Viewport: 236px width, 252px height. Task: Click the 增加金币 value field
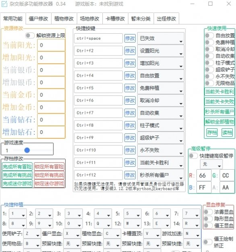[51, 107]
